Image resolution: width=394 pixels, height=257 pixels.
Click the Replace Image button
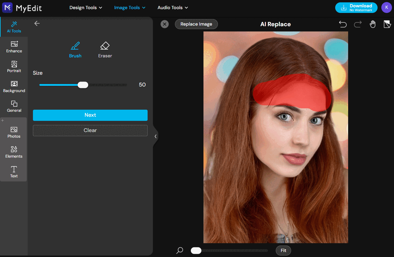(x=196, y=24)
